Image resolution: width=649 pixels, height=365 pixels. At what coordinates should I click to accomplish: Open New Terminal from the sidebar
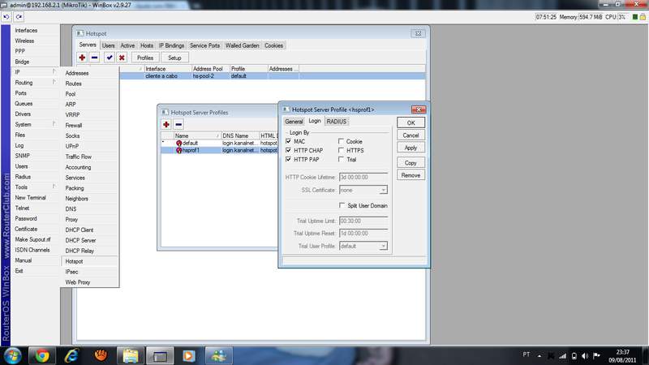tap(31, 197)
